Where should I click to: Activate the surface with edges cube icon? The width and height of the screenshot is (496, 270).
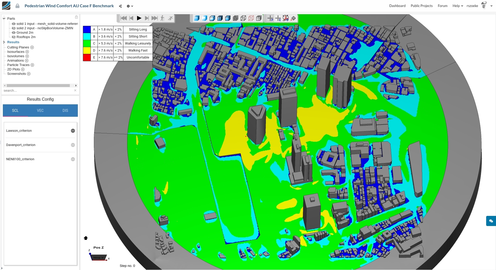click(220, 18)
